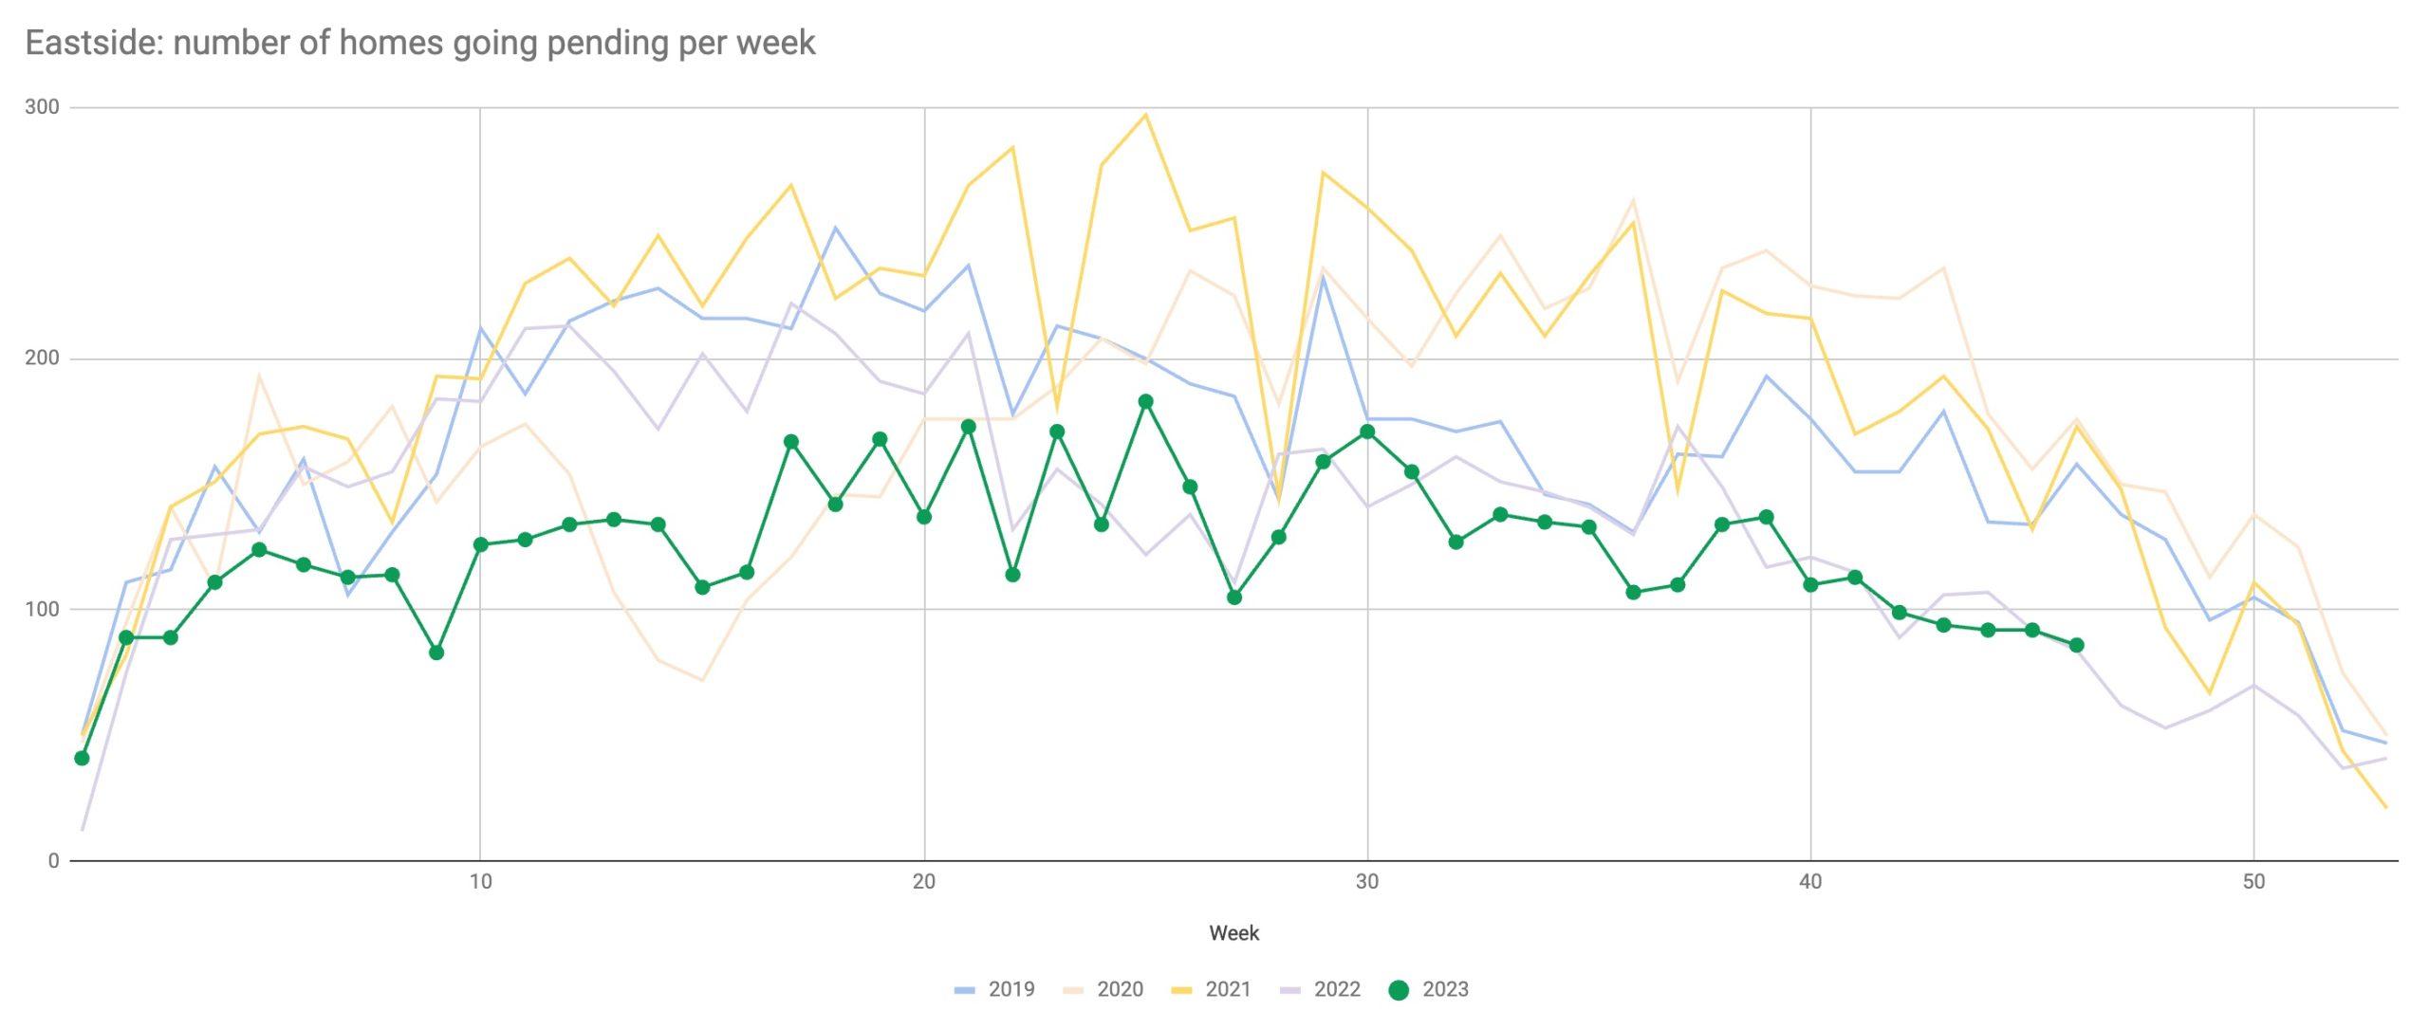Select the 2021 legend label text
Image resolution: width=2429 pixels, height=1029 pixels.
tap(1228, 990)
